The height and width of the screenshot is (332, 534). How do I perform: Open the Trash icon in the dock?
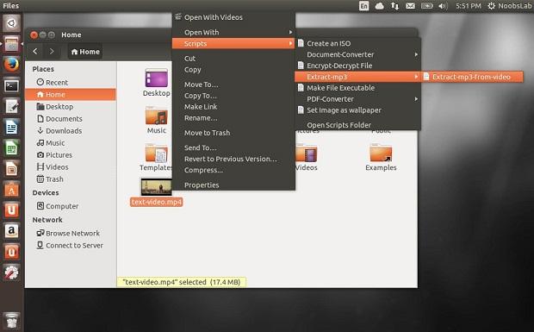pyautogui.click(x=11, y=321)
